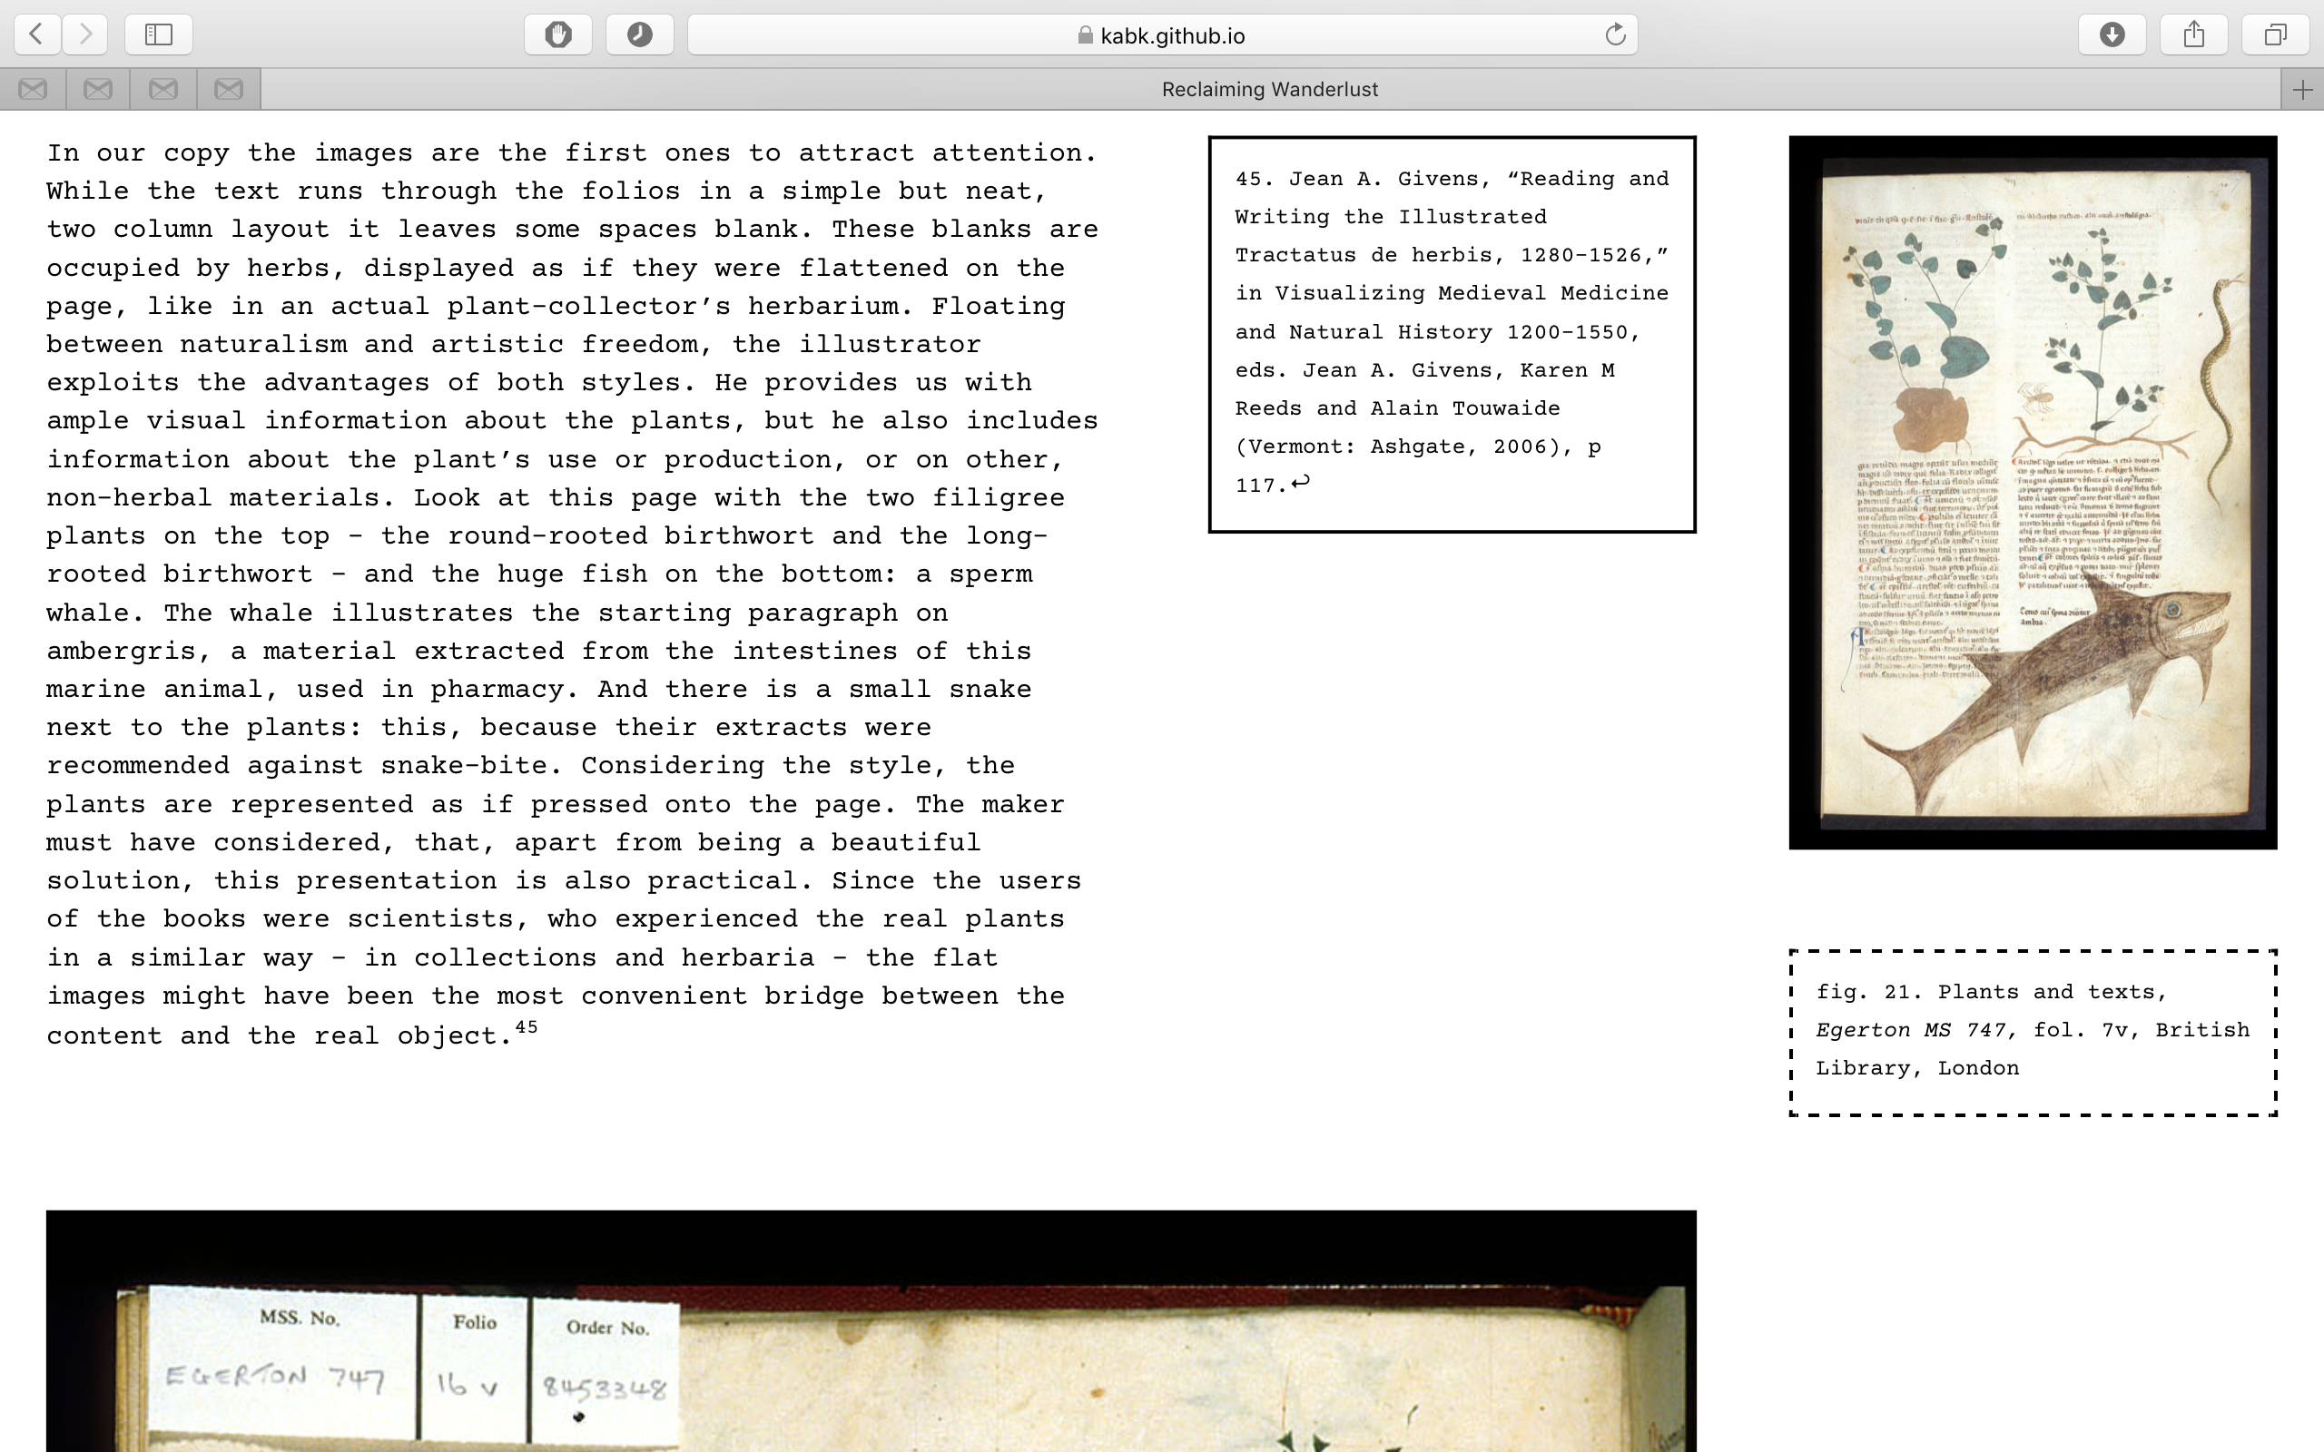Reload the current page
Viewport: 2324px width, 1452px height.
1615,34
